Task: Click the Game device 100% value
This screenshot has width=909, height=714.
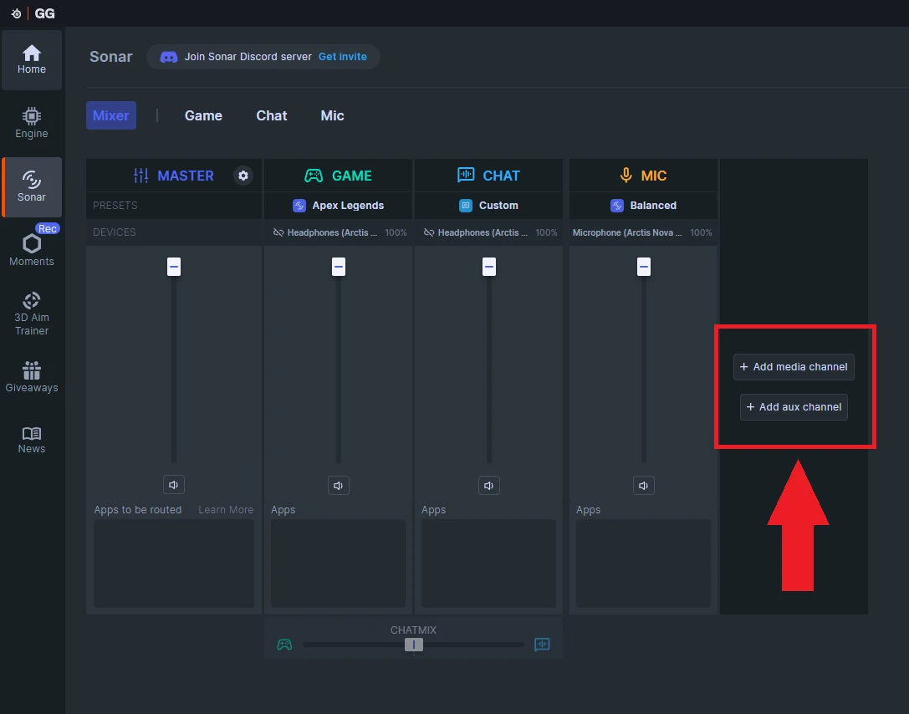Action: 396,232
